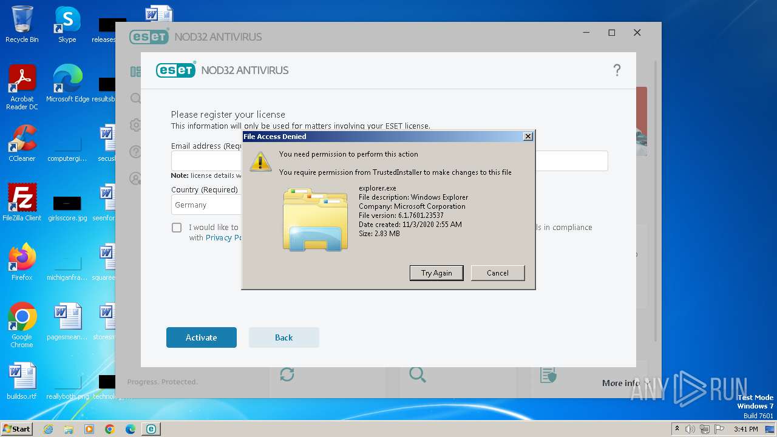Select the buildso.rtf desktop file
The image size is (777, 437).
[x=22, y=381]
